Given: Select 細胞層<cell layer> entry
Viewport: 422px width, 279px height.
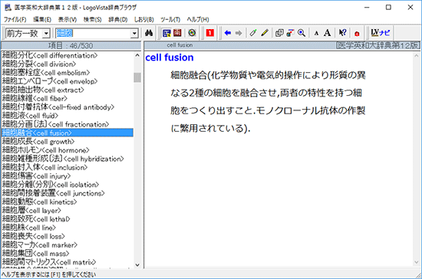Looking at the screenshot, I should [x=31, y=211].
